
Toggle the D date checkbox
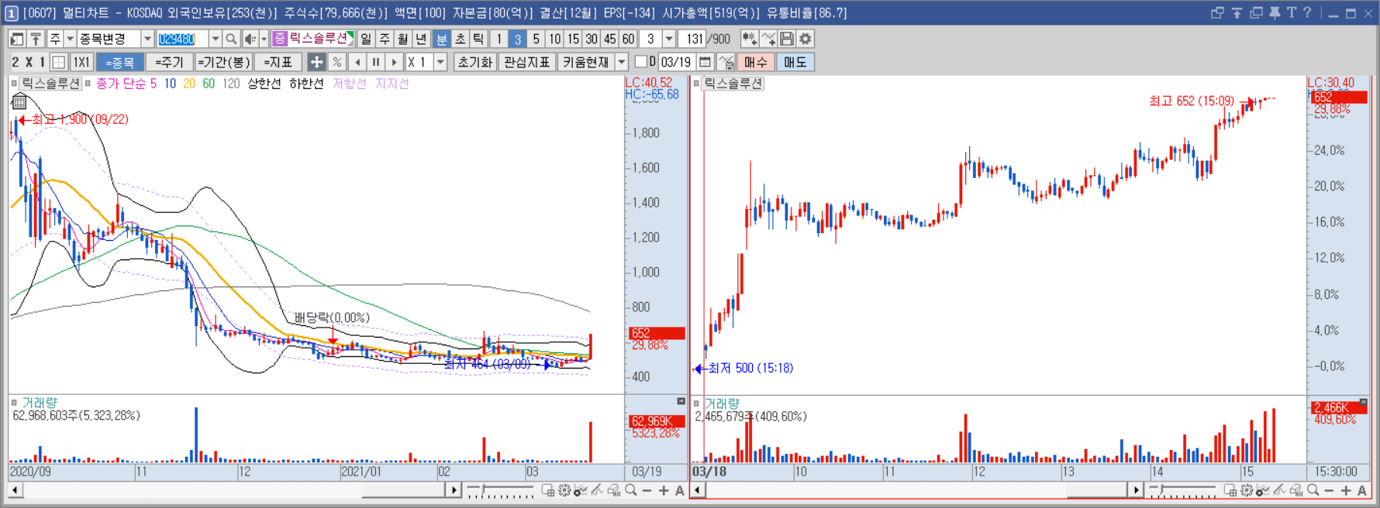pyautogui.click(x=641, y=61)
